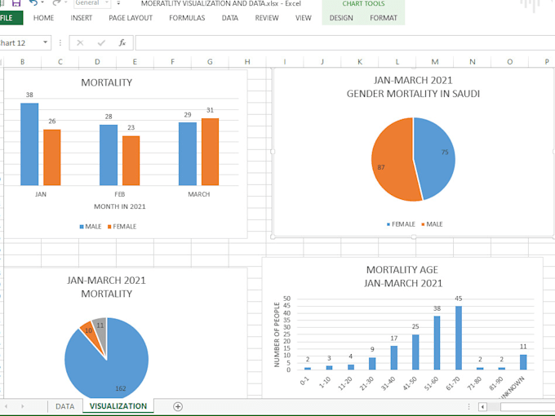Open the Customize Quick Access Toolbar arrow

click(118, 3)
